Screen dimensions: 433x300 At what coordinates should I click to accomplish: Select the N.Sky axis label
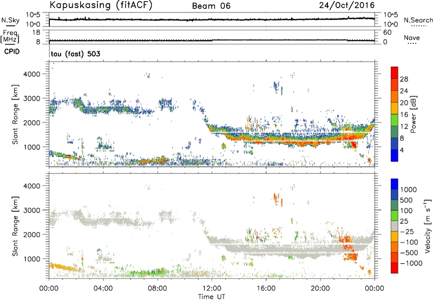10,20
